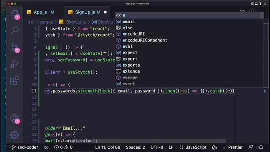Click the strengthCheck method call on line 11
The height and width of the screenshot is (152, 270).
tap(94, 91)
